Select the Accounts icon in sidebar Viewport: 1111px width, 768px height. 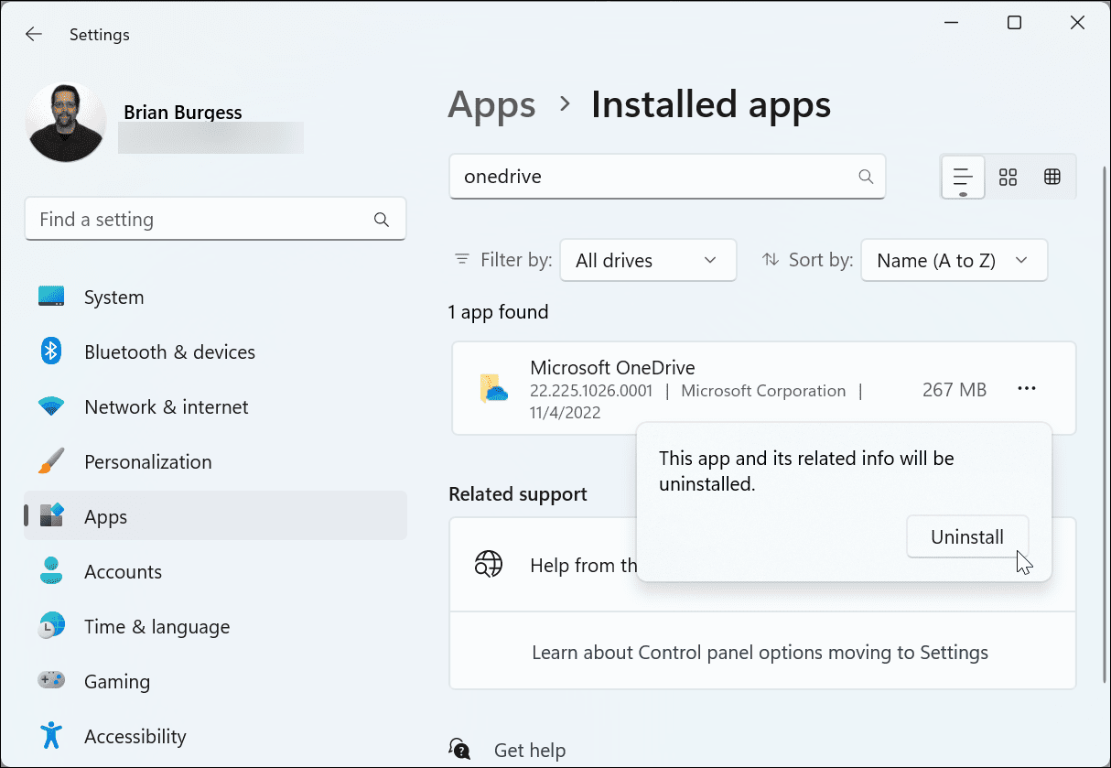coord(51,571)
